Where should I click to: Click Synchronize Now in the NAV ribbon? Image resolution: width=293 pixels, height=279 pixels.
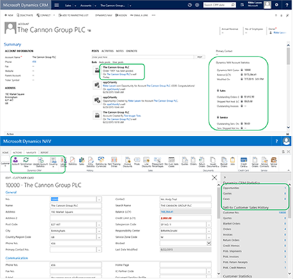click(26, 162)
